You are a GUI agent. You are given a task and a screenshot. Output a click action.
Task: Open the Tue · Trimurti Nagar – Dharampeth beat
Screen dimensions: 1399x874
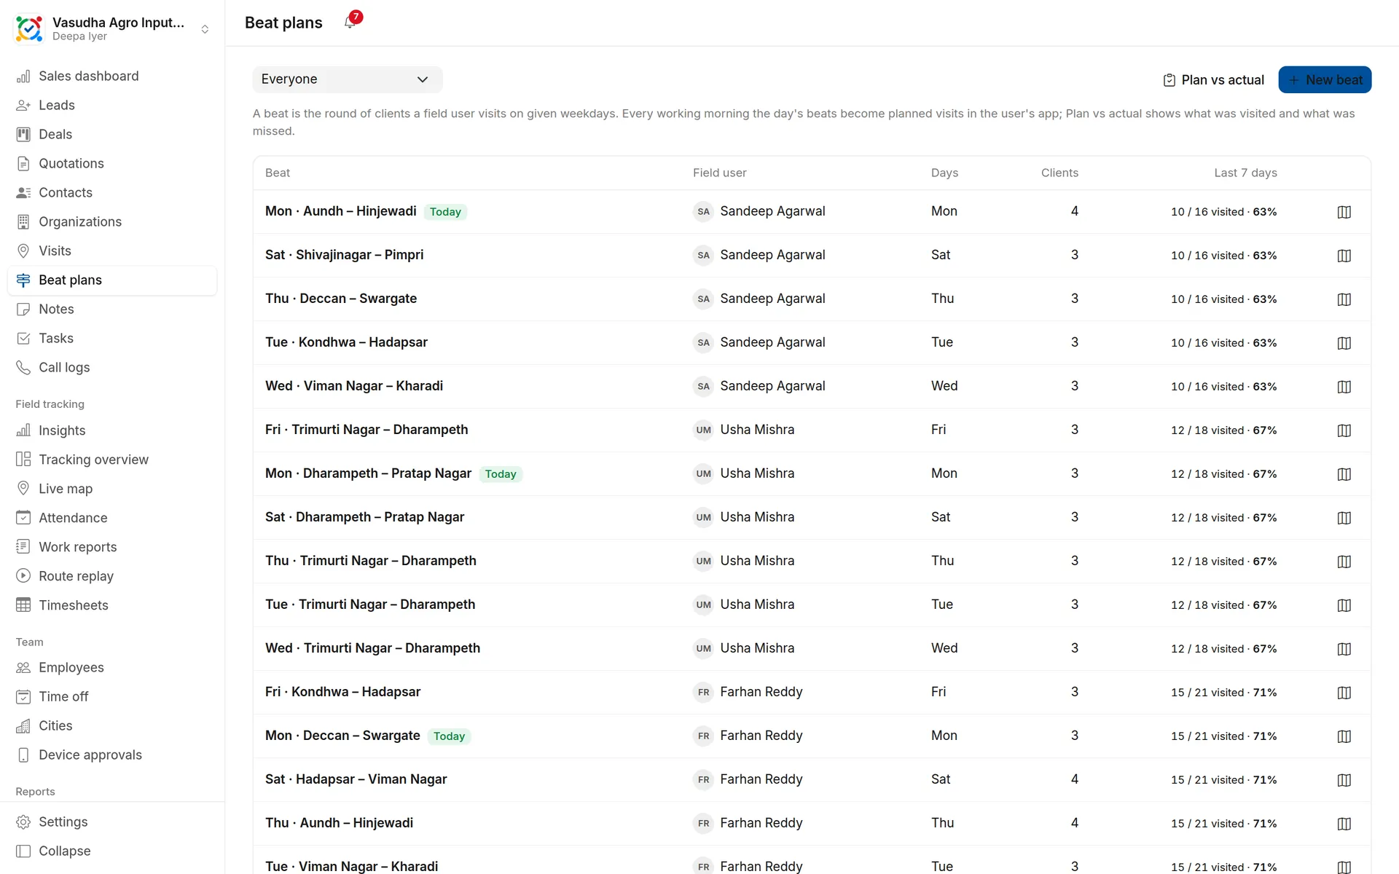(370, 605)
